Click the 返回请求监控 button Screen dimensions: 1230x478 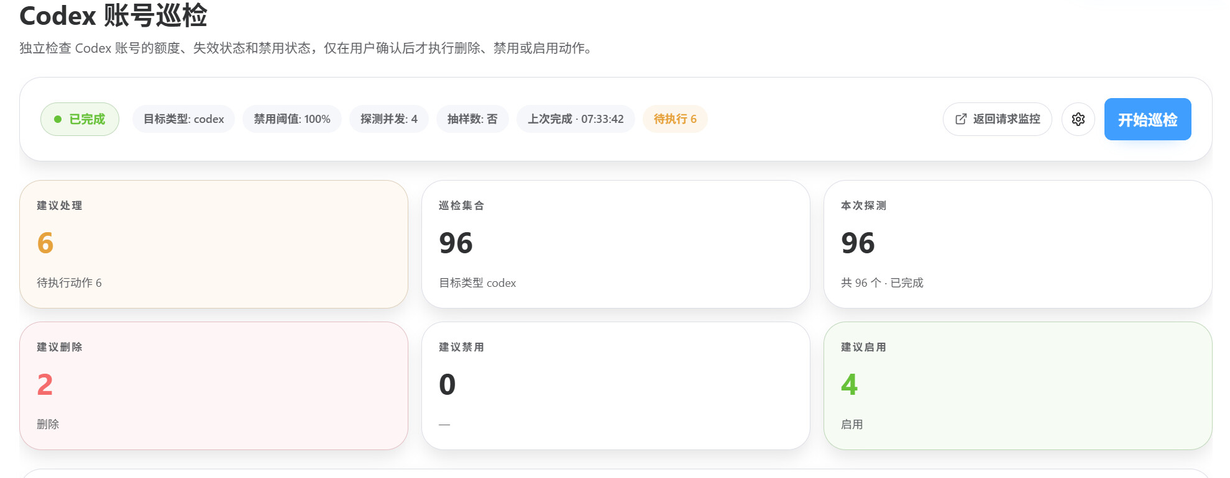tap(997, 119)
